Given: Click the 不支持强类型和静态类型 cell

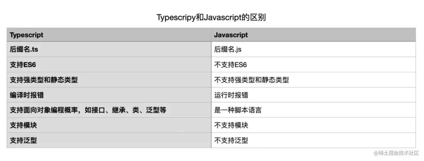Looking at the screenshot, I should [314, 80].
